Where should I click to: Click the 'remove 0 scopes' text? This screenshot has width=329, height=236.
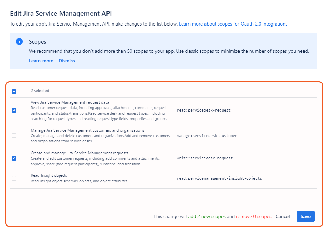point(254,216)
